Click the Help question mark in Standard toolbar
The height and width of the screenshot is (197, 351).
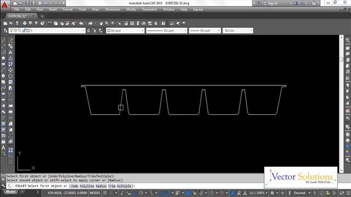coord(163,23)
